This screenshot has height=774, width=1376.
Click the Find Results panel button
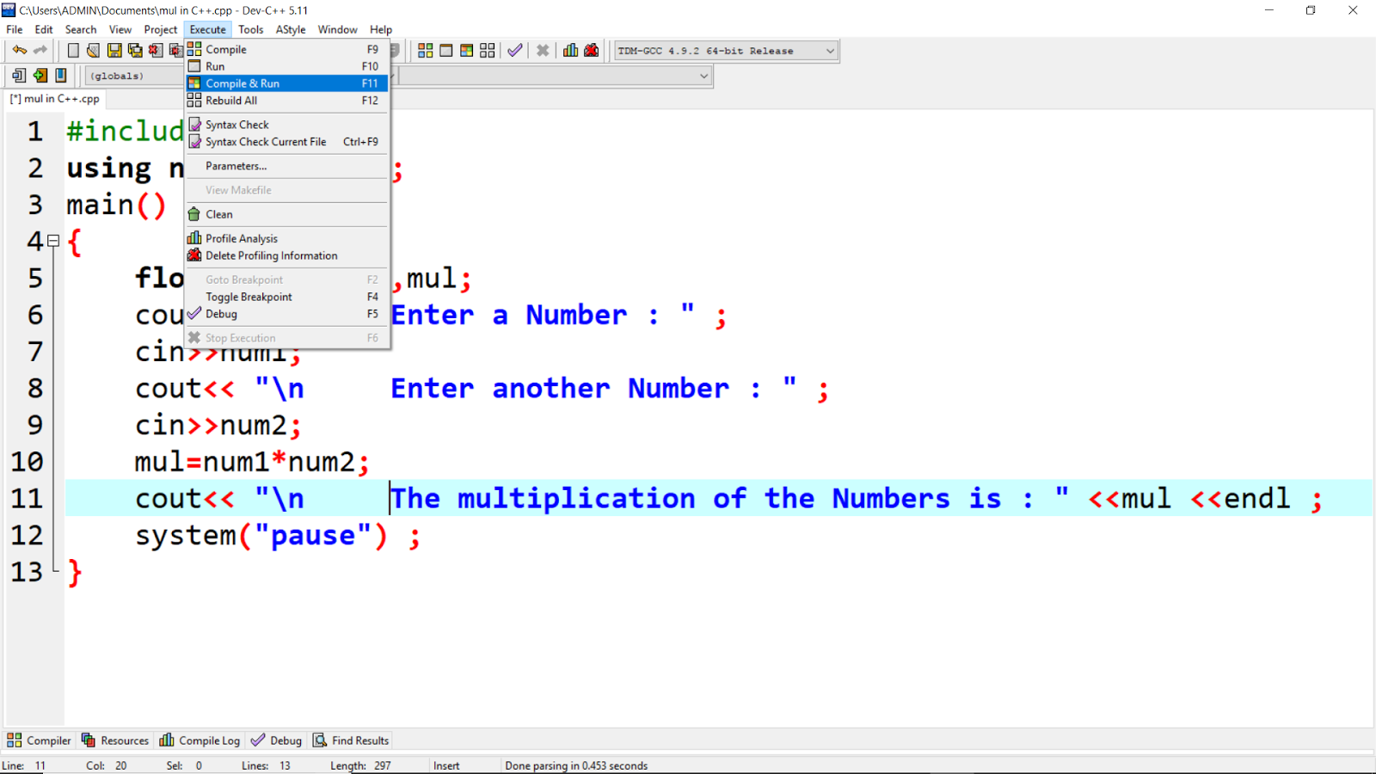click(351, 740)
